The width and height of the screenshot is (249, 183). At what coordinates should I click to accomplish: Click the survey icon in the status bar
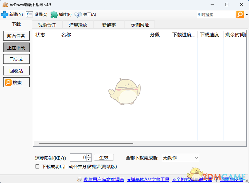(80, 179)
